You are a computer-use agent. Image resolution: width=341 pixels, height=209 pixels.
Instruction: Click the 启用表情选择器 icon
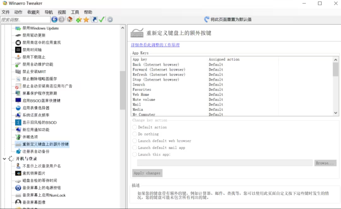point(18,108)
